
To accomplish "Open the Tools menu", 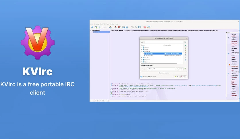I will point(102,24).
